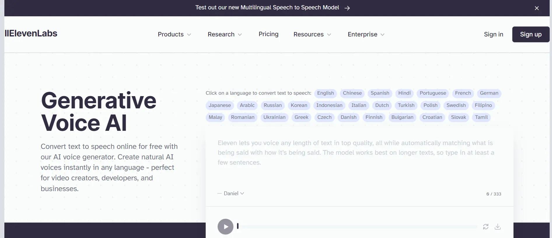The image size is (552, 238).
Task: Open the ElevenLabs logo homepage
Action: tap(31, 34)
